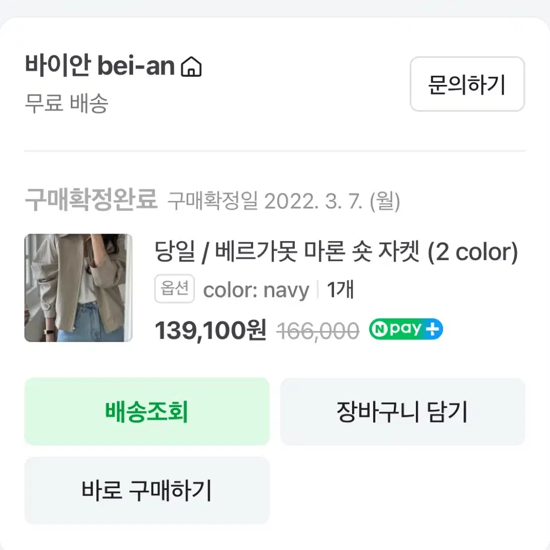Click the 배송조회 delivery tracking button

click(x=147, y=411)
